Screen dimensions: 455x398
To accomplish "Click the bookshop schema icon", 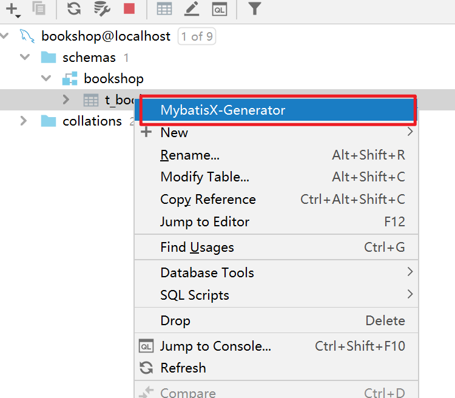I will (x=70, y=78).
